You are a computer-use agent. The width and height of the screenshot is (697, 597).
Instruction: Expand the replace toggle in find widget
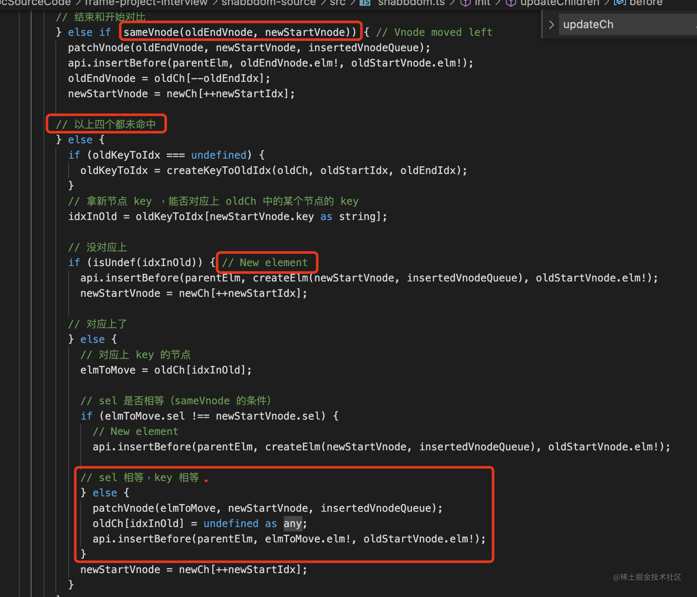click(551, 25)
